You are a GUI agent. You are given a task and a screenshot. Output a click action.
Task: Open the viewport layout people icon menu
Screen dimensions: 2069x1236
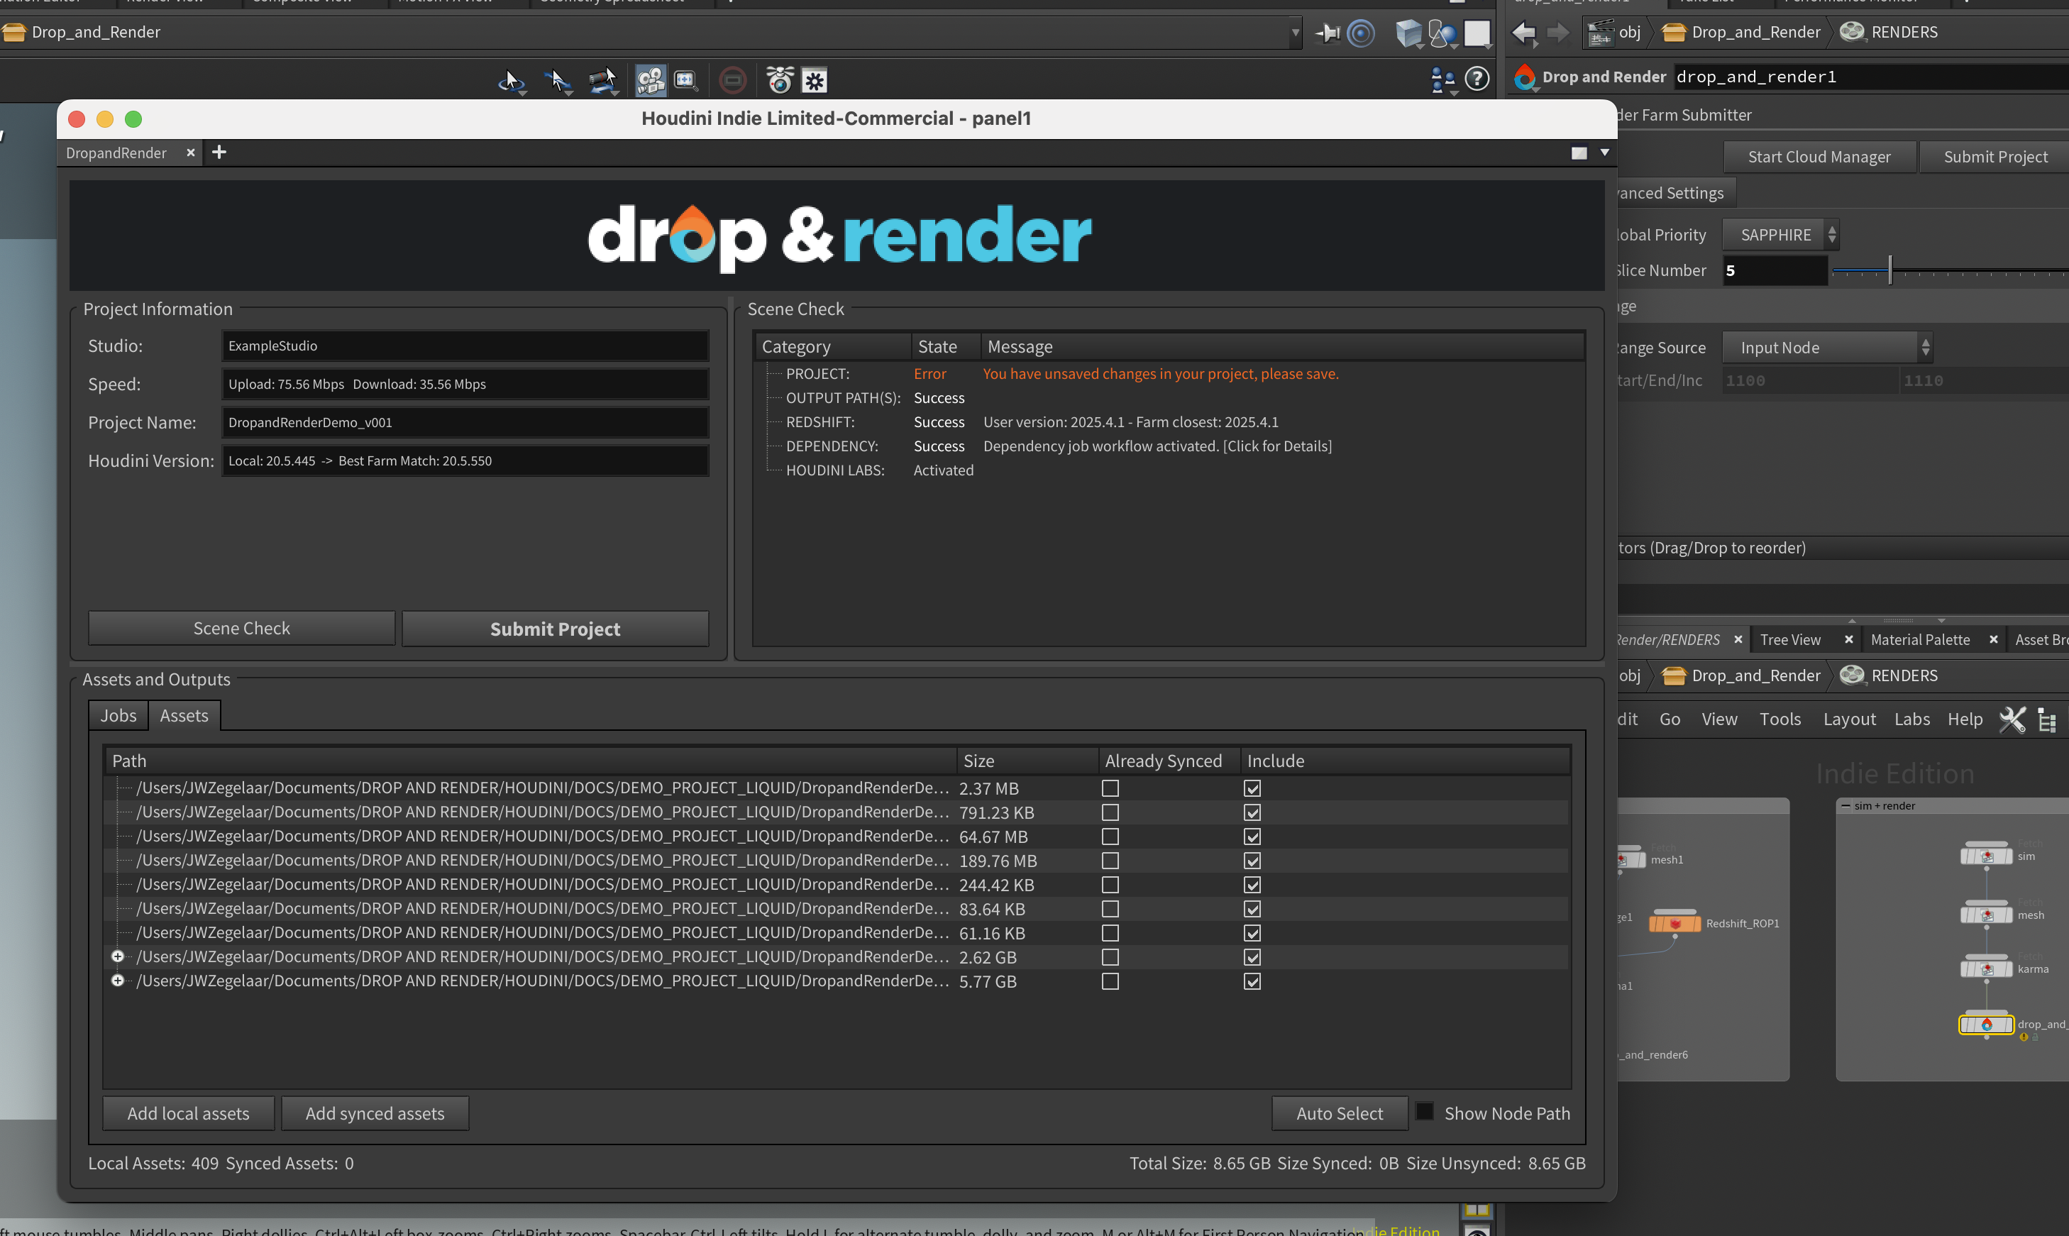tap(1442, 81)
